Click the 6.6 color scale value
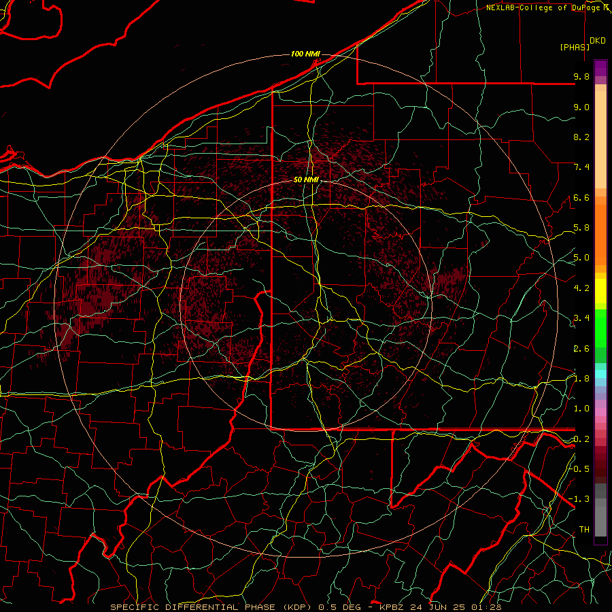The height and width of the screenshot is (612, 612). (x=581, y=197)
